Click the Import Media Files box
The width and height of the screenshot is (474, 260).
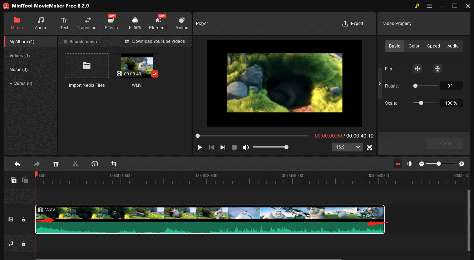87,66
